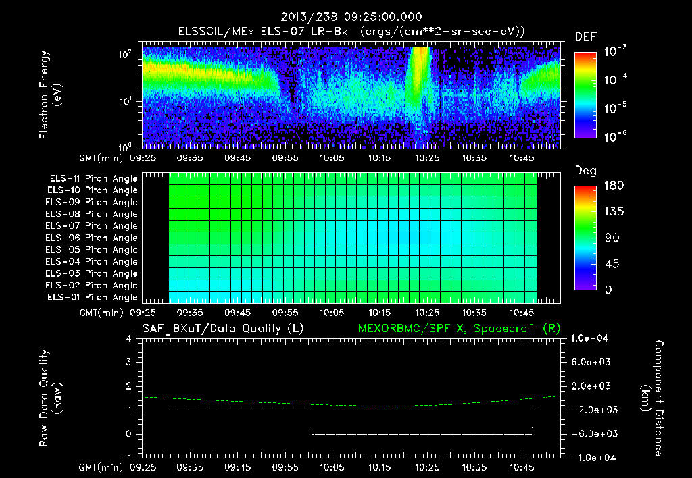
Task: Click the 180 label on Deg scale
Action: [614, 185]
